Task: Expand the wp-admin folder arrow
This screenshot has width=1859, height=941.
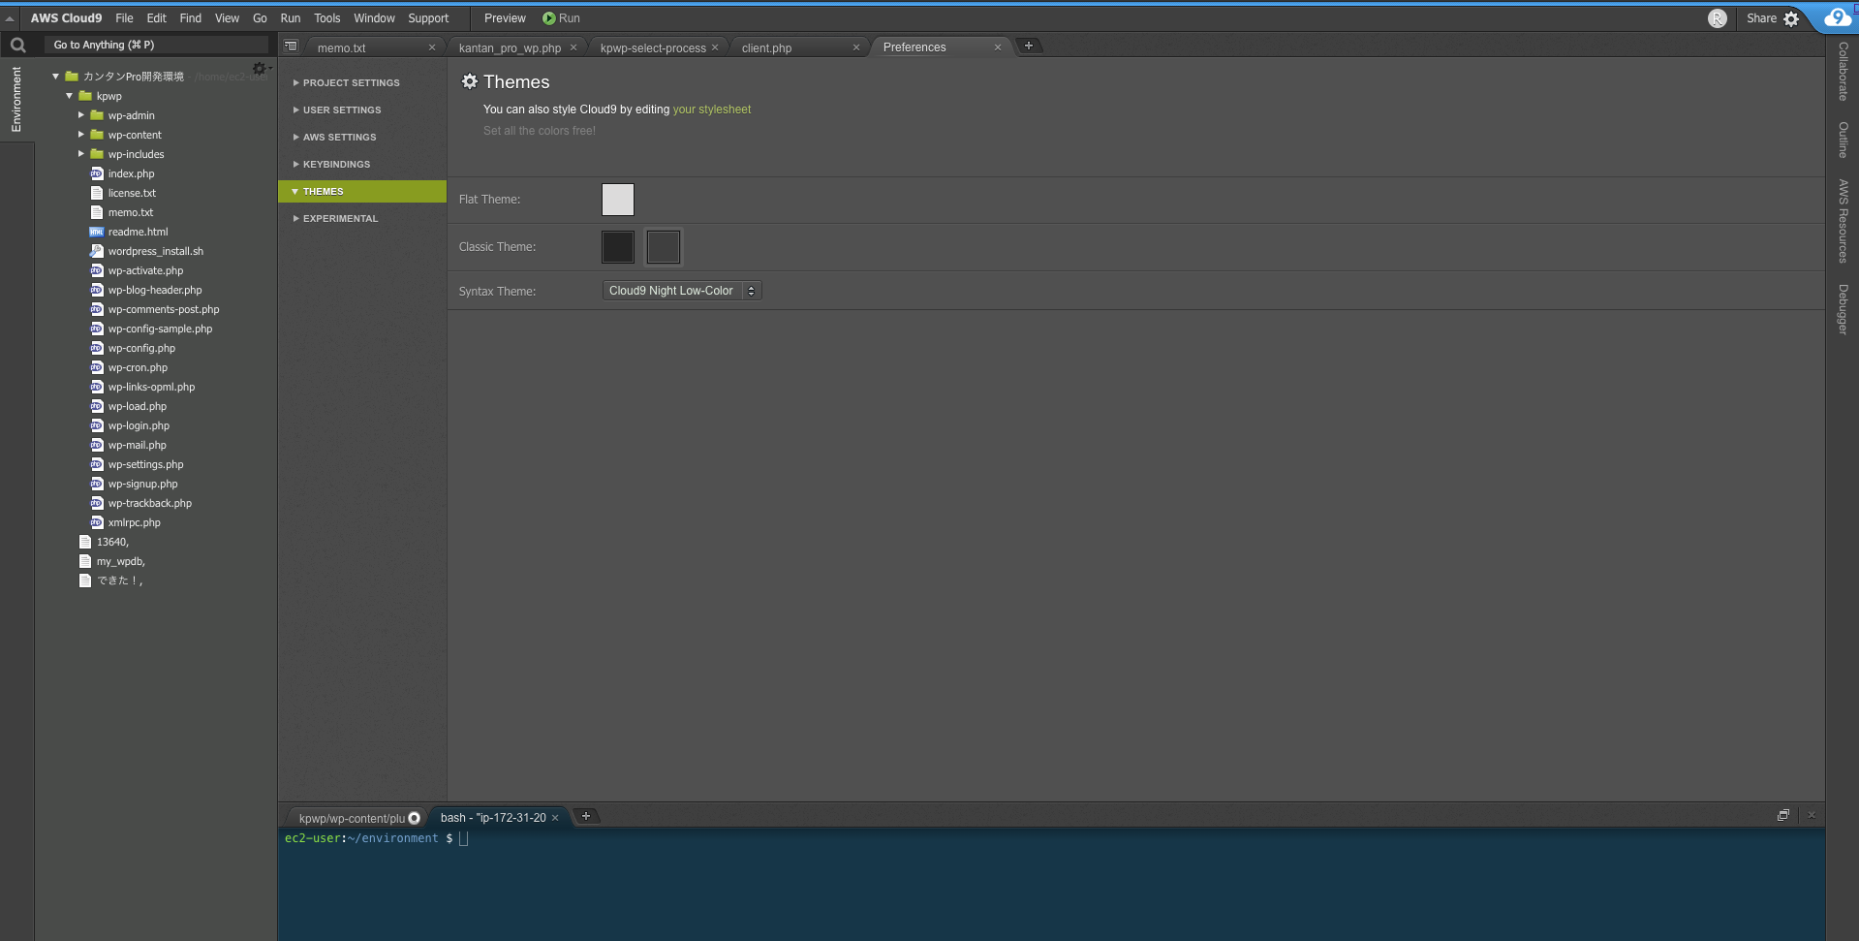Action: [81, 115]
